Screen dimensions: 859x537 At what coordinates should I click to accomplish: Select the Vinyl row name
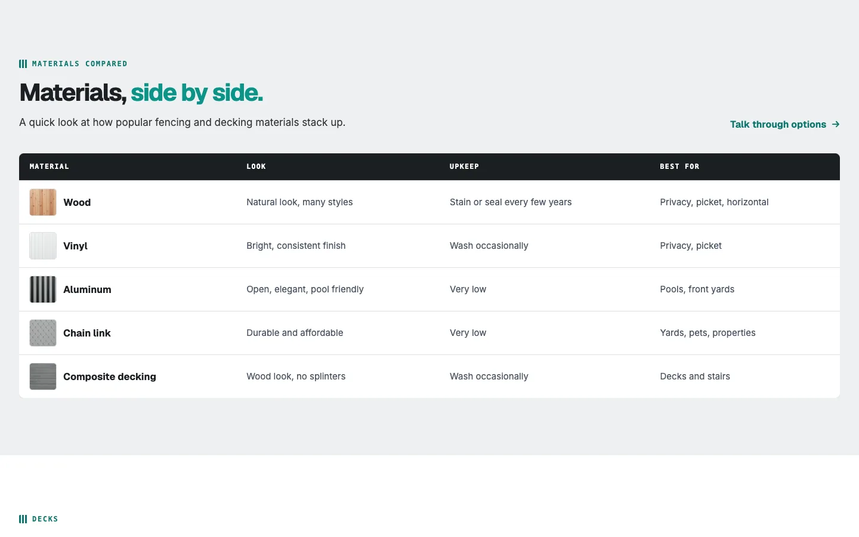75,246
